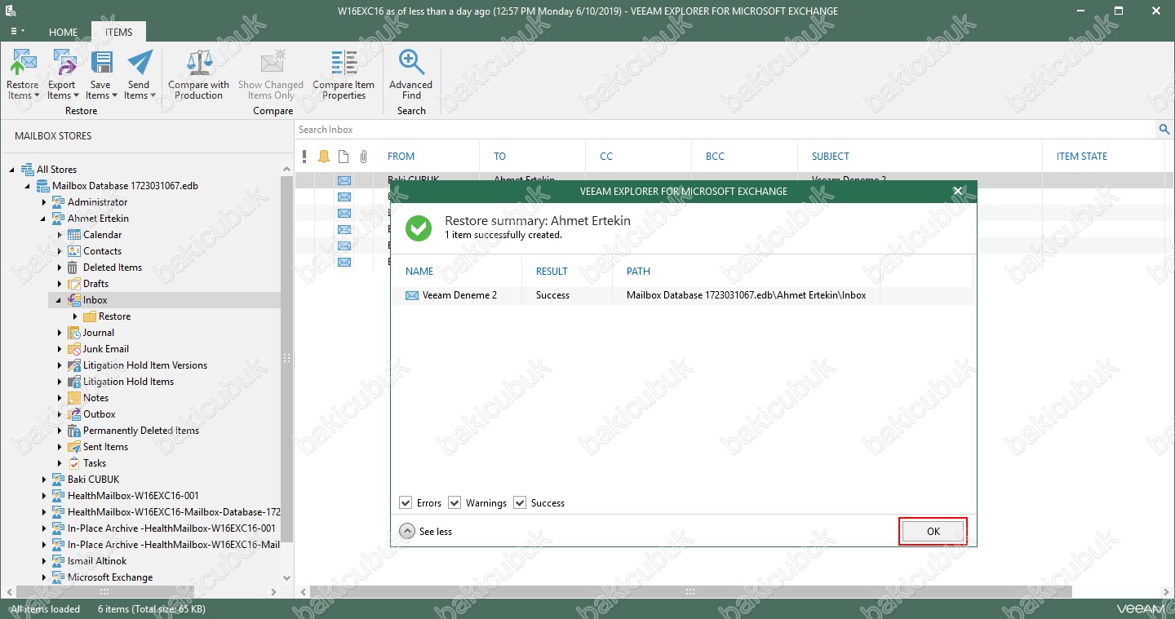Click the horizontal scrollbar under the message list

pyautogui.click(x=690, y=592)
